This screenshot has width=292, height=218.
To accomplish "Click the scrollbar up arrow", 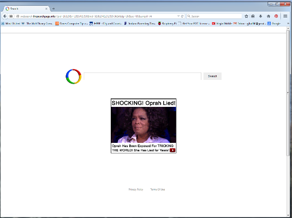I will [x=288, y=28].
